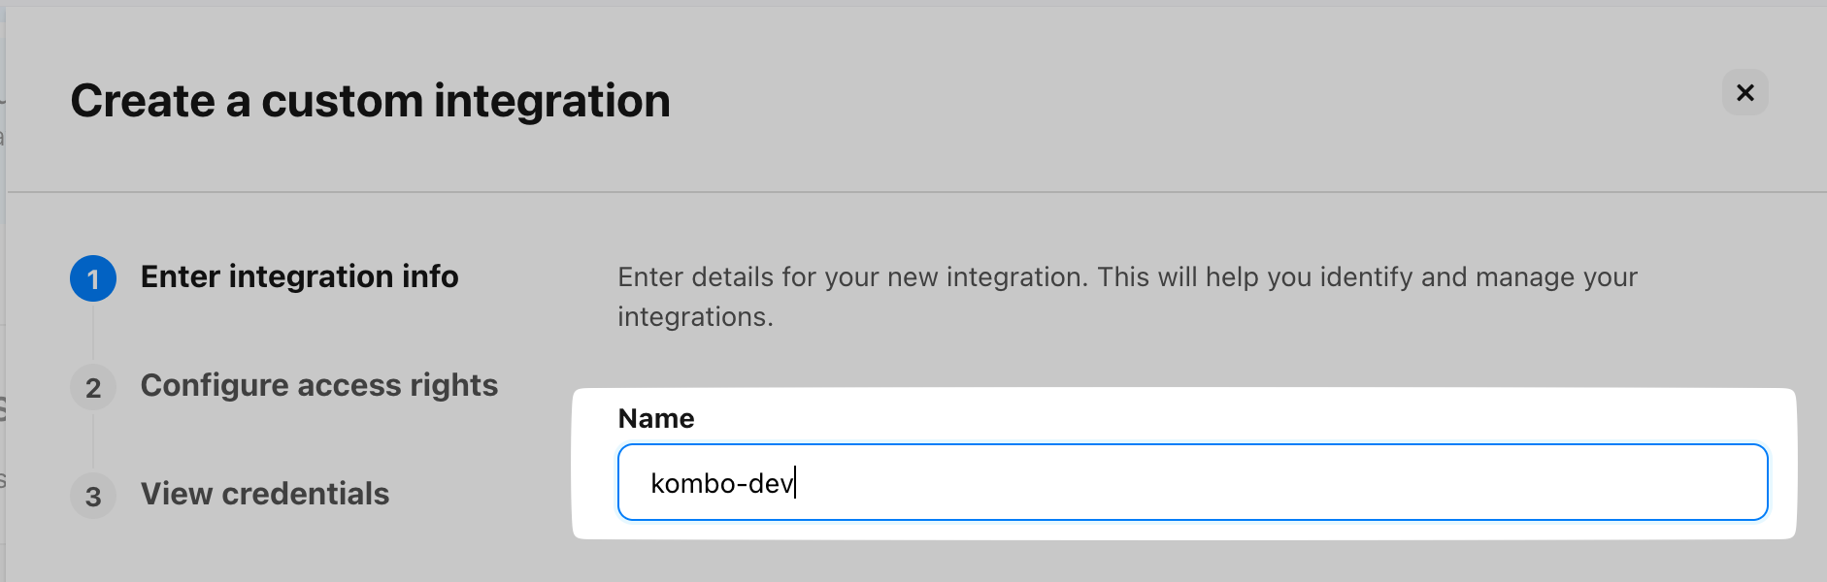Click the horizontal divider below the title
Image resolution: width=1827 pixels, height=582 pixels.
pyautogui.click(x=913, y=192)
